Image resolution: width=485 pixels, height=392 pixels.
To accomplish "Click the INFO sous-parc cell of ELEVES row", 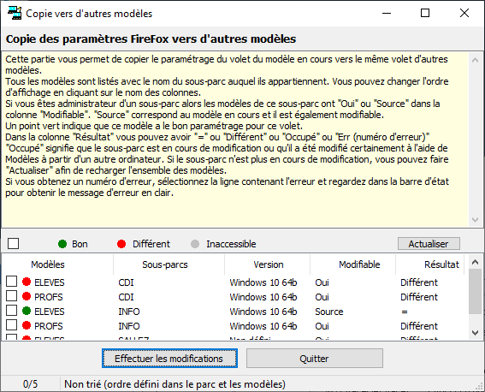I will click(x=129, y=312).
